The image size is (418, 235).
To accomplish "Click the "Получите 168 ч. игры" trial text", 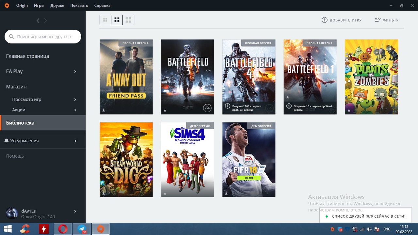I will [x=247, y=108].
